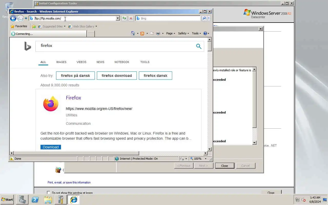Open the search provider dropdown arrow
Screen dimensions: 328x205
pyautogui.click(x=209, y=18)
